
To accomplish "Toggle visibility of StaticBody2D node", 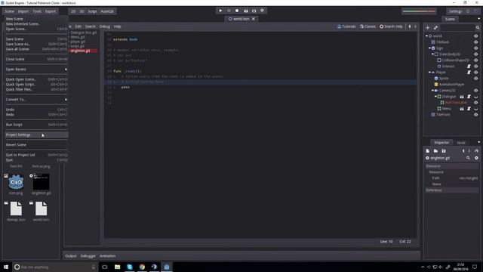I will 476,54.
